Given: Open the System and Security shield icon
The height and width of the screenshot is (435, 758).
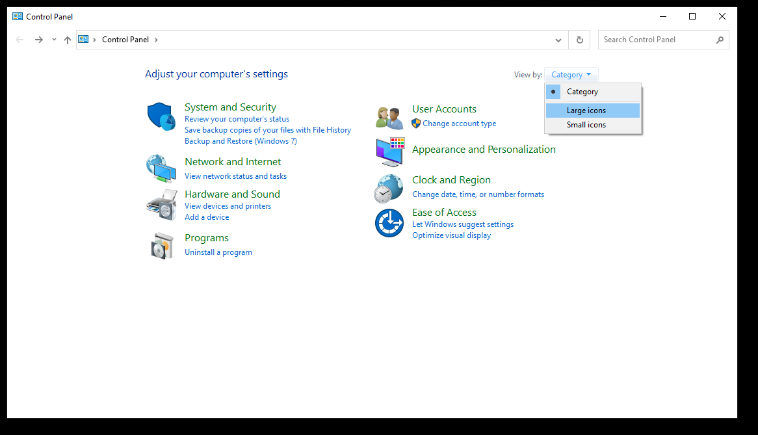Looking at the screenshot, I should (x=161, y=116).
